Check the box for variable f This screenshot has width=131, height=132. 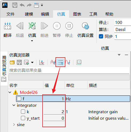click(19, 99)
